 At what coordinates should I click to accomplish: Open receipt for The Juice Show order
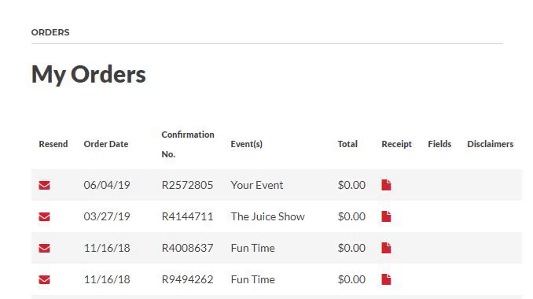pyautogui.click(x=386, y=216)
